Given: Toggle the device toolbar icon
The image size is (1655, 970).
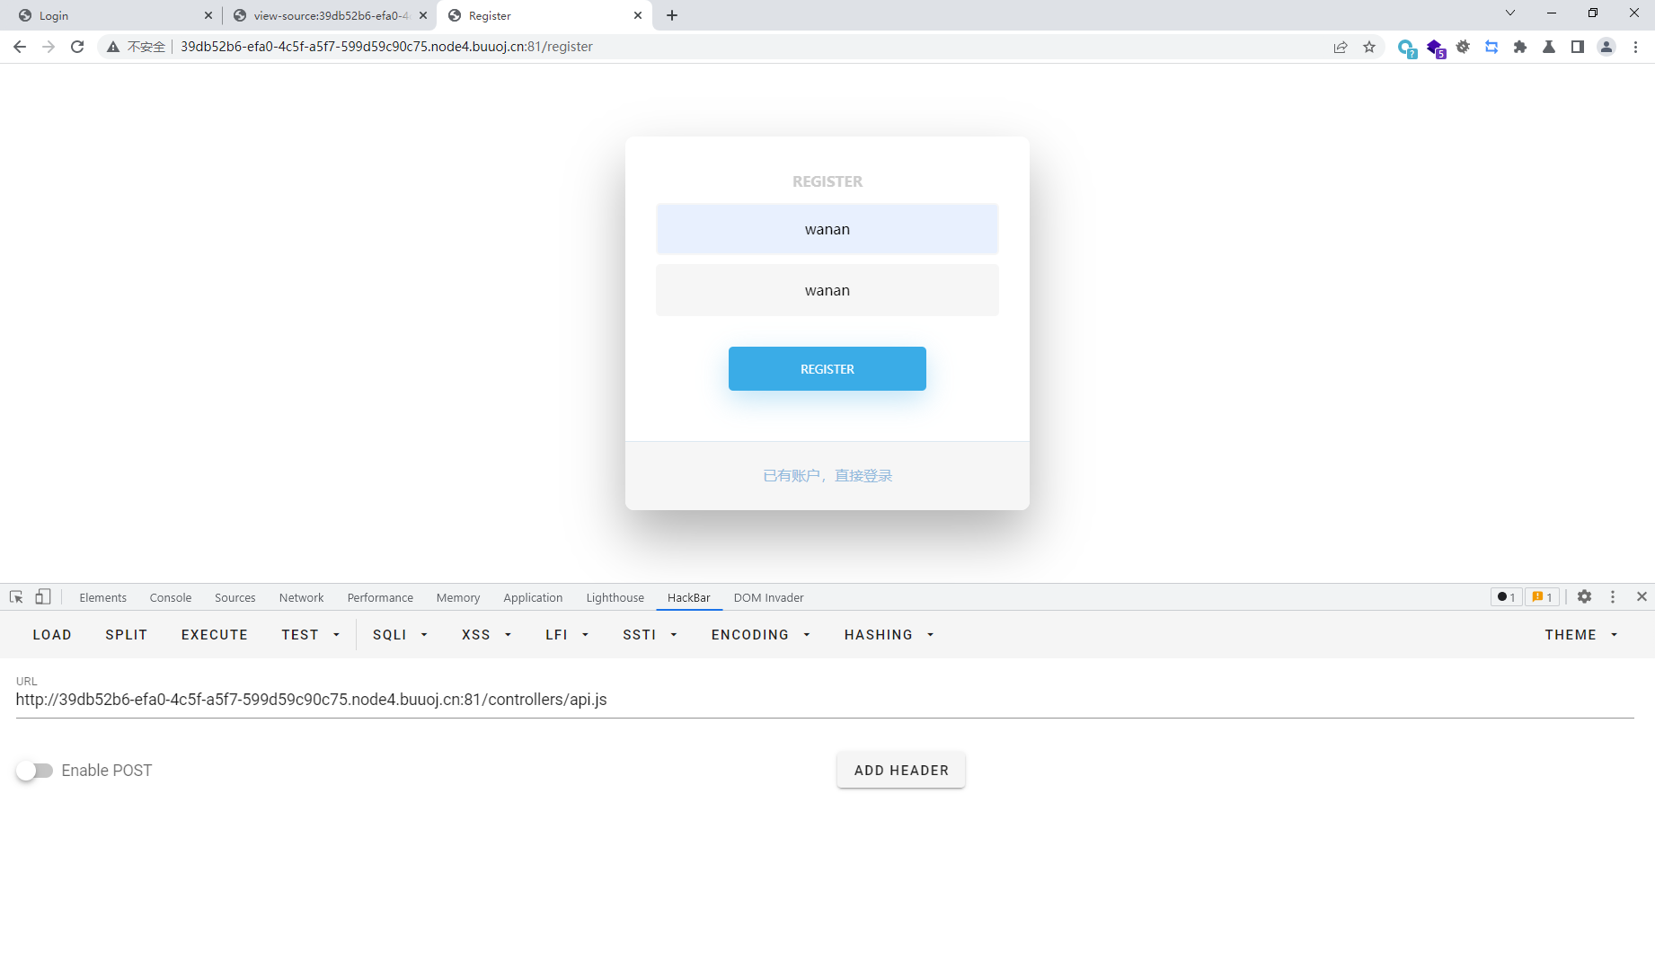Looking at the screenshot, I should (x=43, y=597).
